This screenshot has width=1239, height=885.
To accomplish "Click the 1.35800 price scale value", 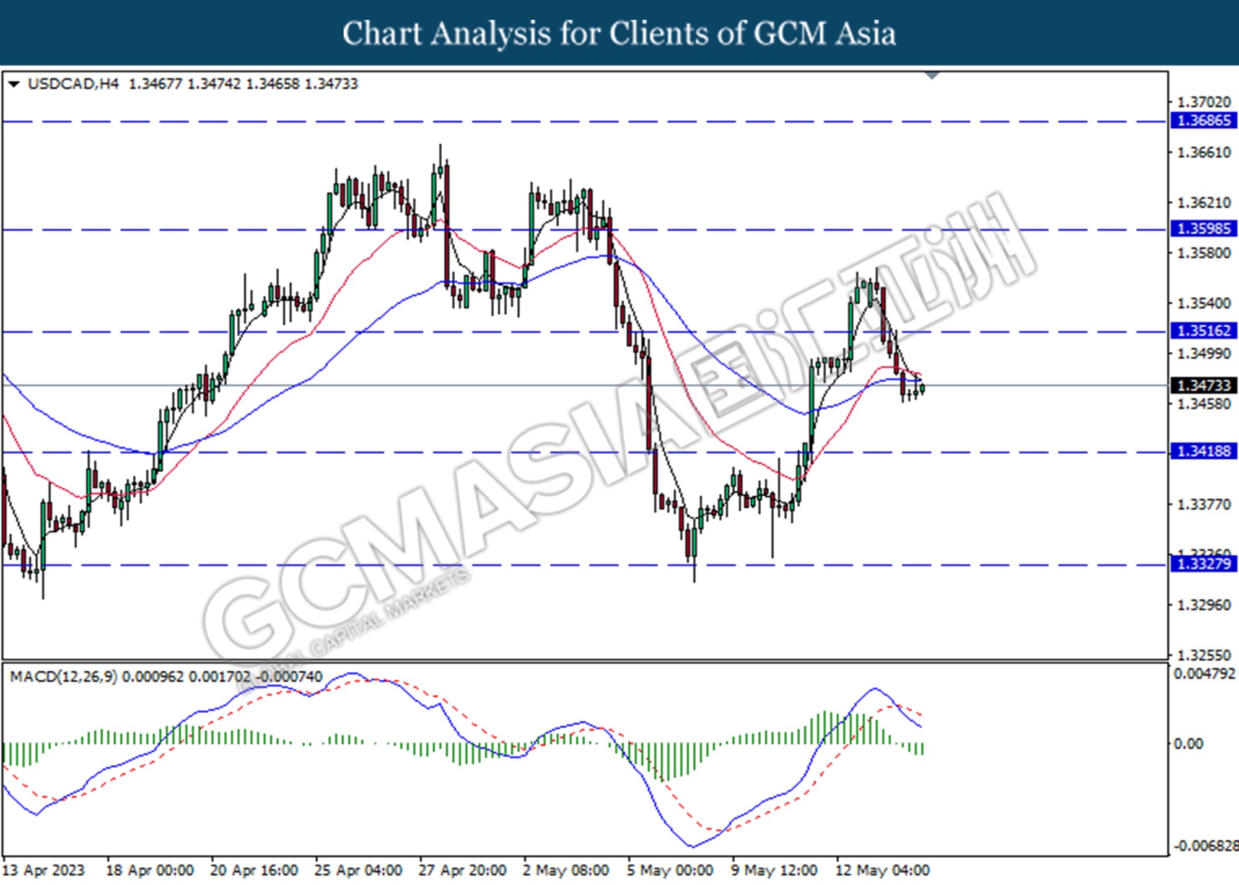I will coord(1204,253).
